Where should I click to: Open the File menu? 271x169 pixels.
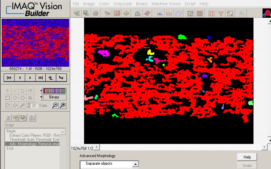[76, 4]
